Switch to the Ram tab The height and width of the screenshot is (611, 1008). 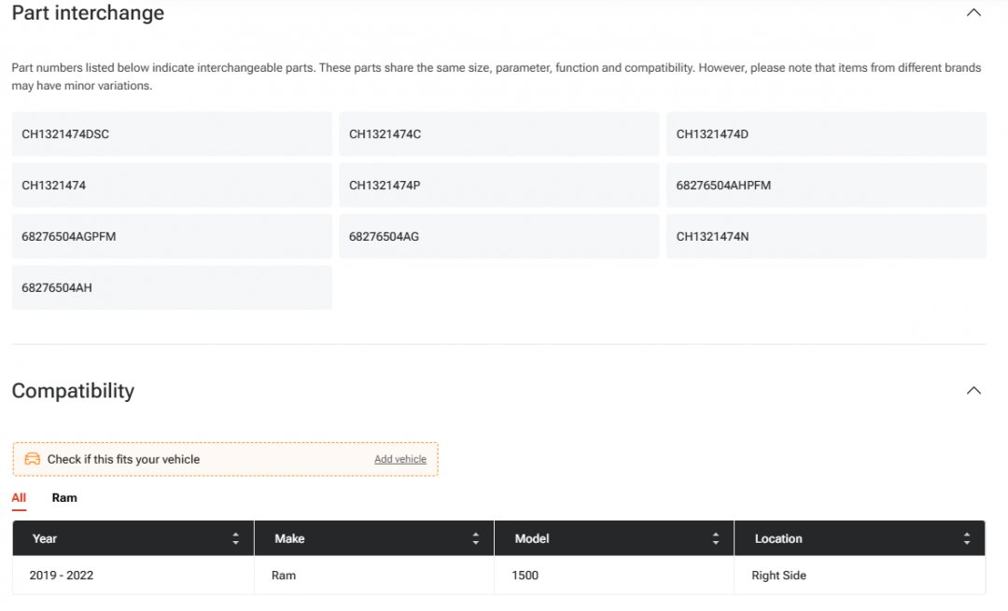(64, 498)
